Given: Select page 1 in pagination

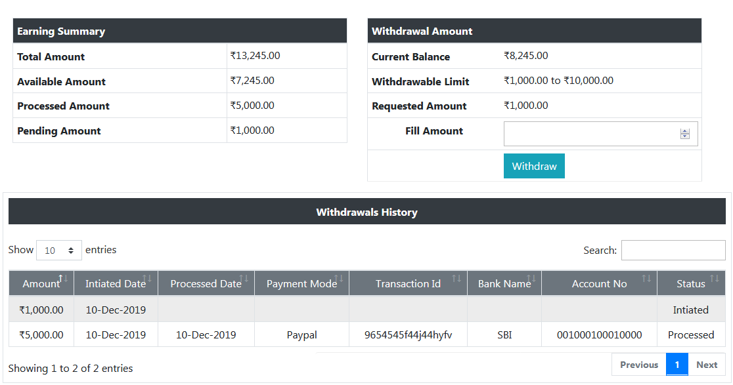Looking at the screenshot, I should coord(677,364).
